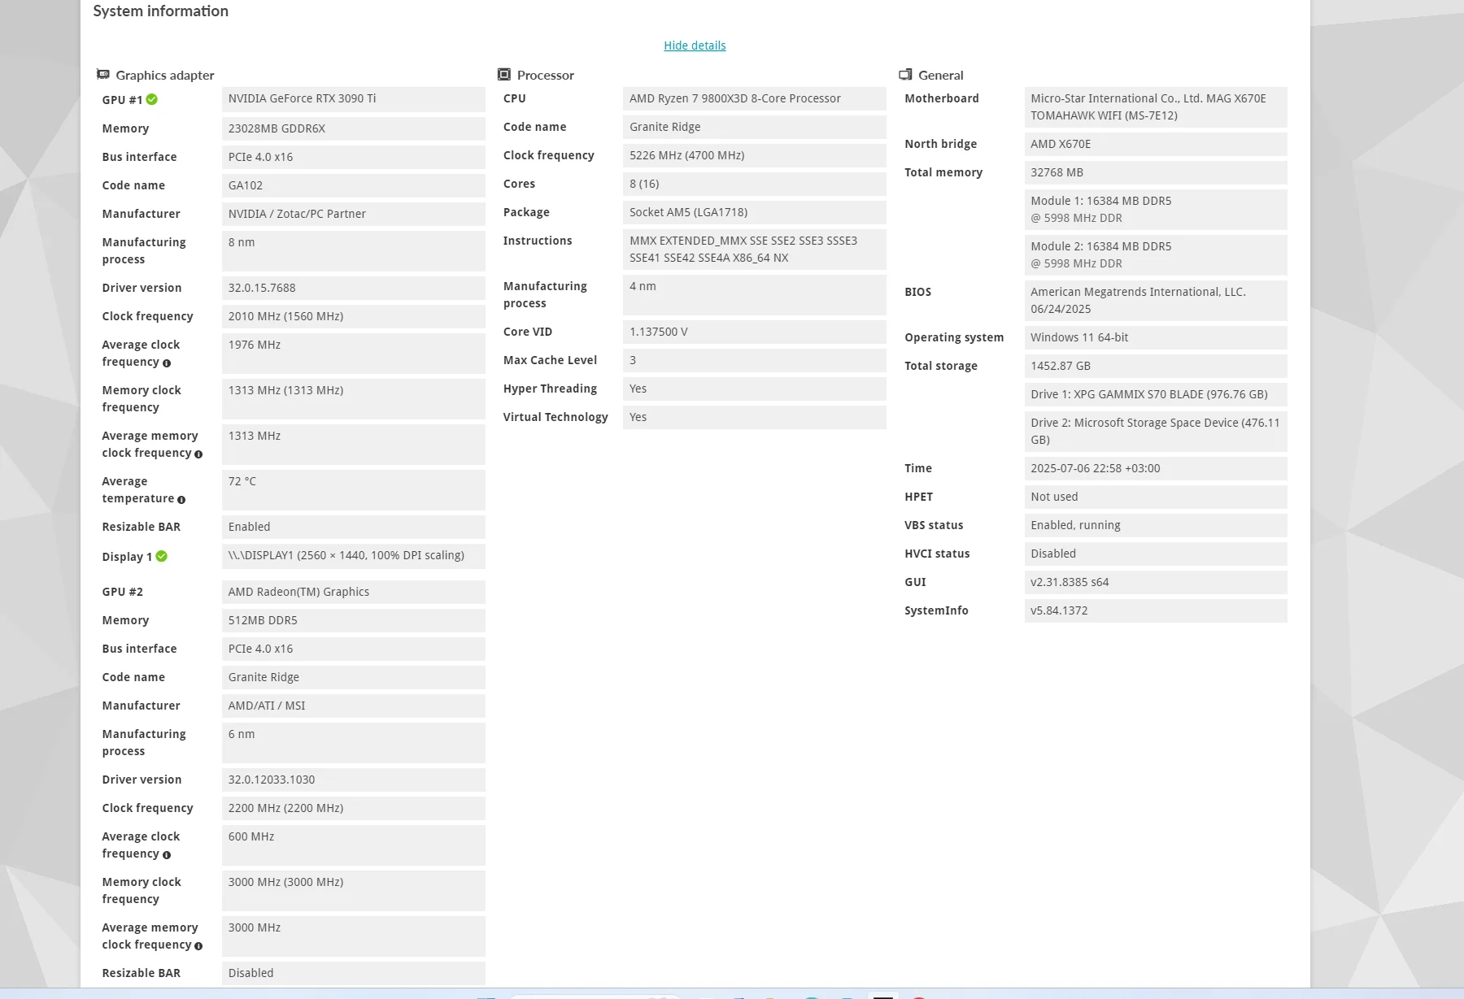Click the 4 nm manufacturing process value
Viewport: 1464px width, 999px height.
point(755,294)
